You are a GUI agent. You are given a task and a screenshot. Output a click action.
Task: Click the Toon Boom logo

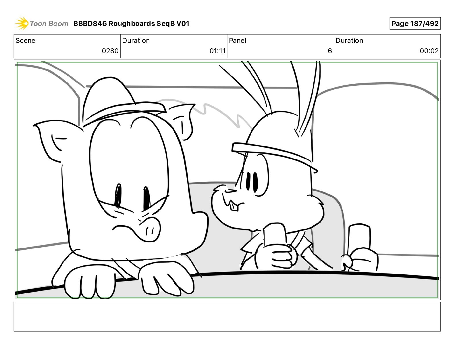[42, 24]
